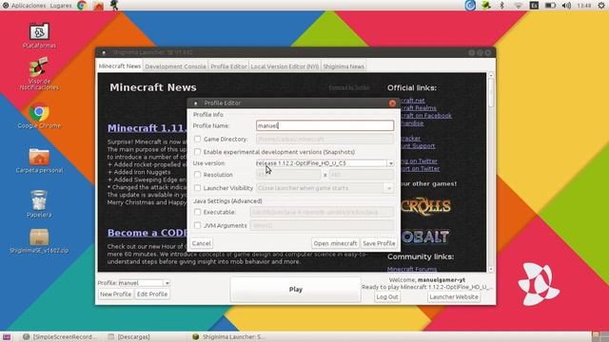609x342 pixels.
Task: Click the Play button
Action: tap(296, 289)
